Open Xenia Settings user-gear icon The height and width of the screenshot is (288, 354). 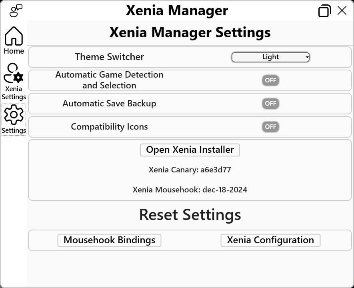click(14, 73)
